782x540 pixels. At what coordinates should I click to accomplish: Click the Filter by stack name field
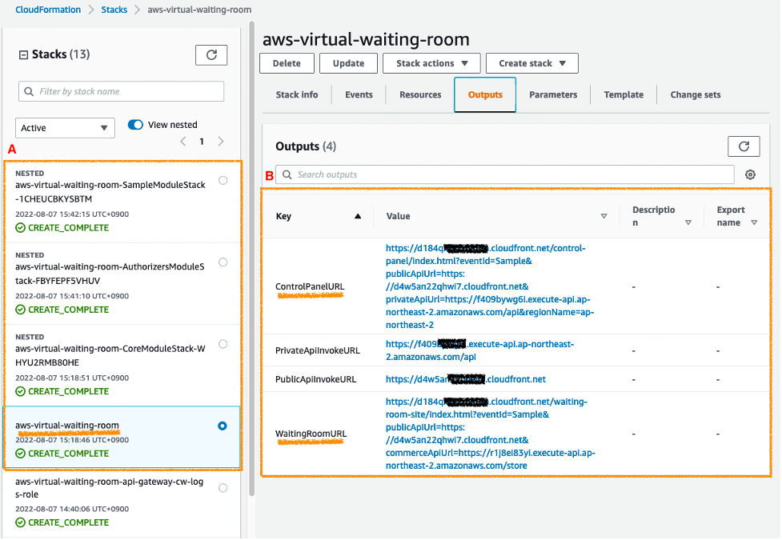tap(121, 92)
